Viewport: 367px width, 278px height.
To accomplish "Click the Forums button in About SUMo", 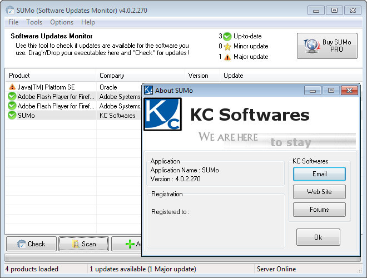I will [x=319, y=210].
